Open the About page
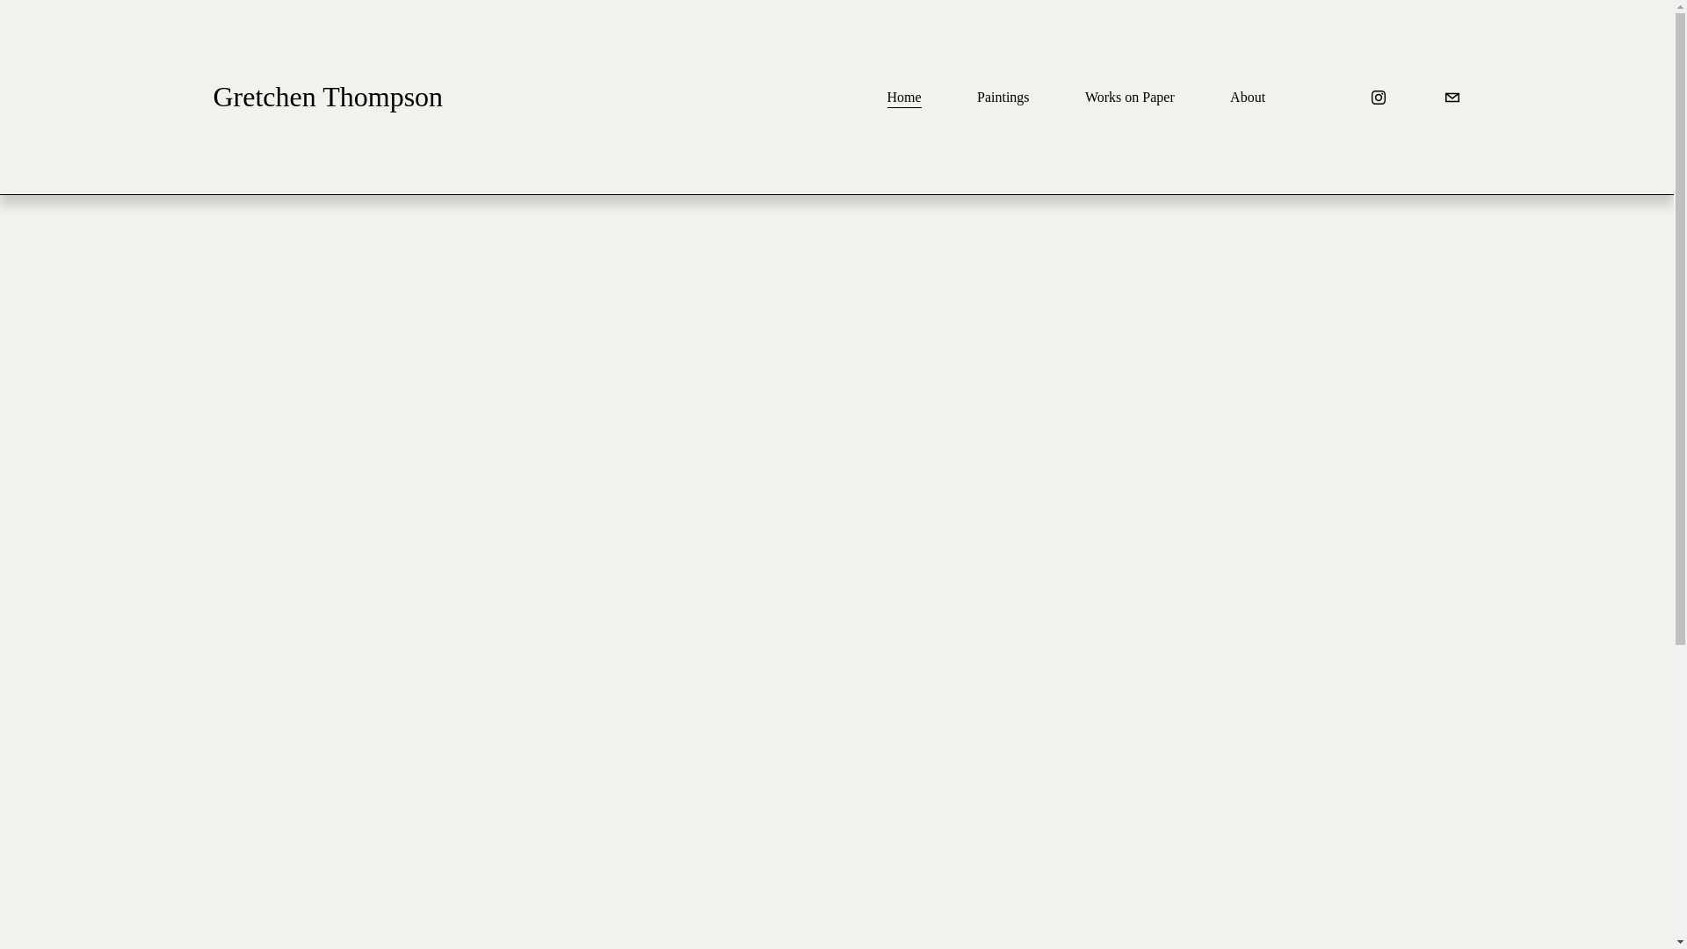 1247,98
